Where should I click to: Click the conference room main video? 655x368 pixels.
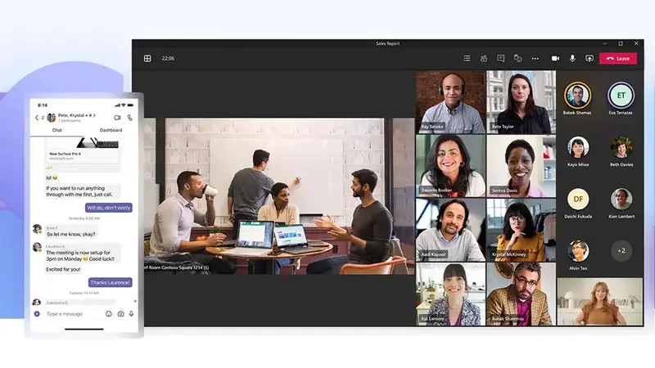[279, 195]
